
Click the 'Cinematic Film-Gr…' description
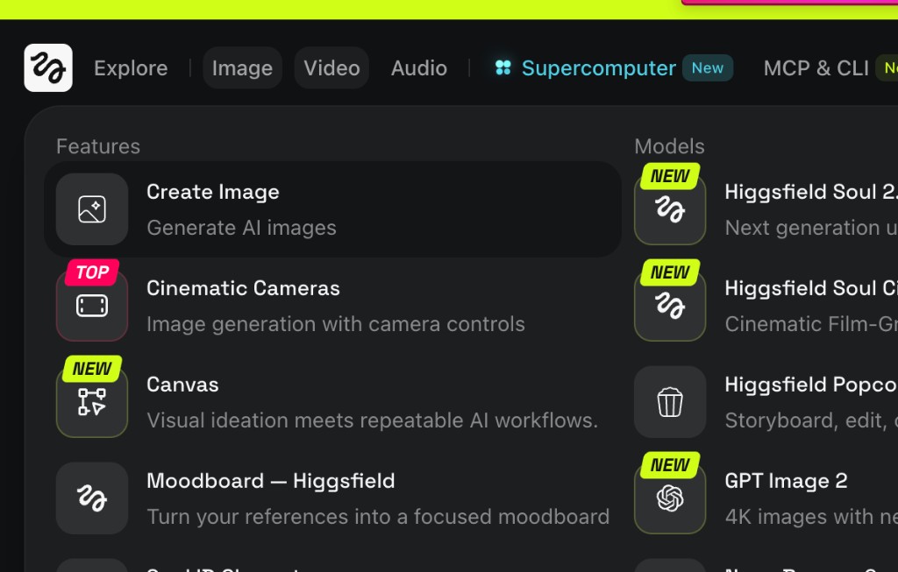tap(811, 324)
